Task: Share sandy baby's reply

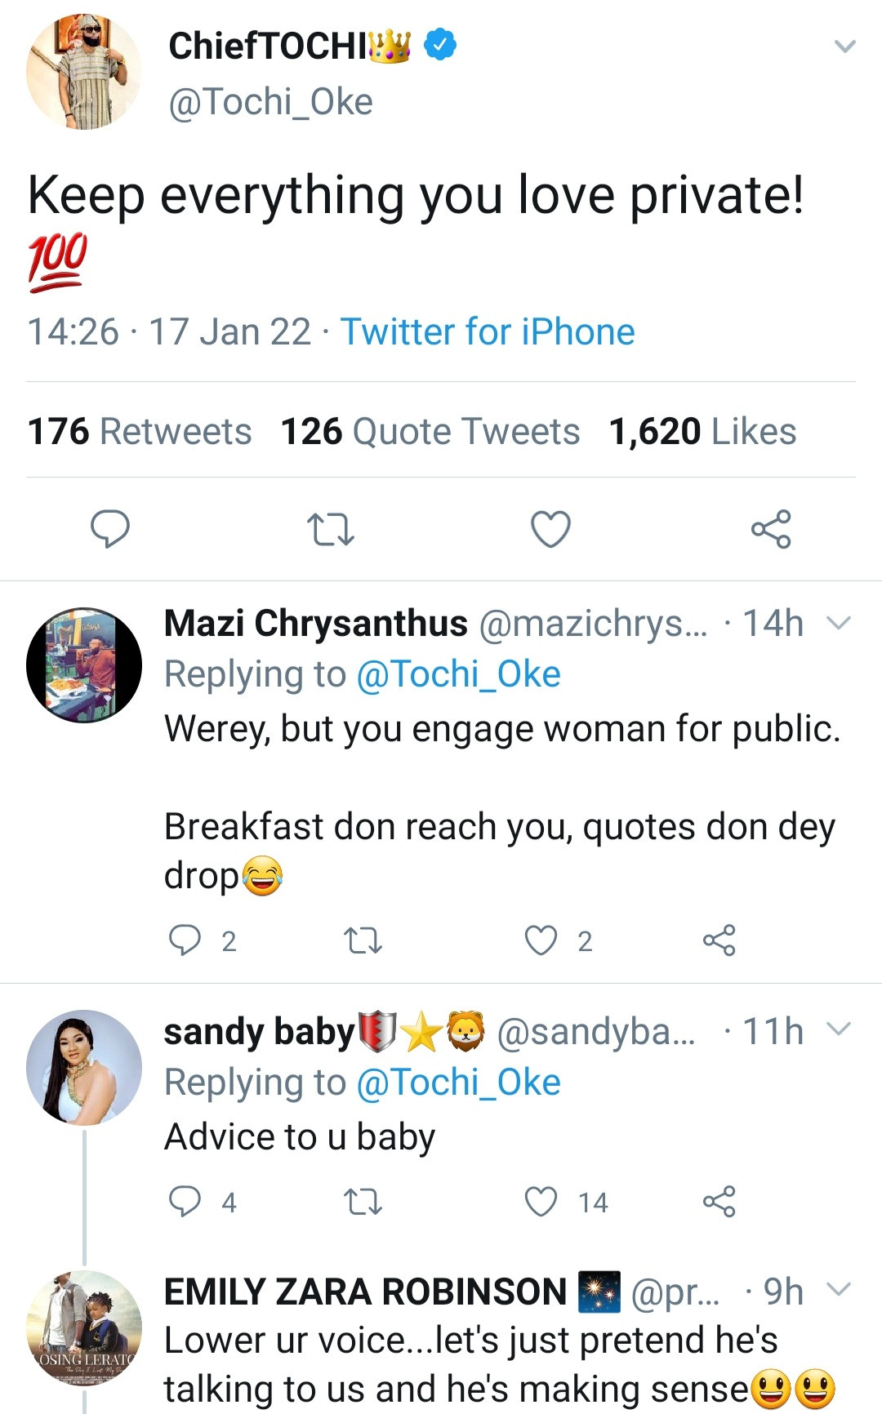Action: [719, 1202]
